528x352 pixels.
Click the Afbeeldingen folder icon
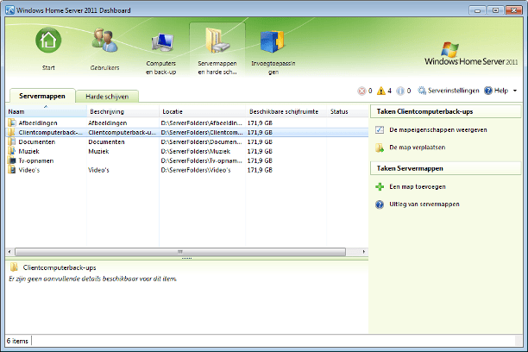(12, 123)
